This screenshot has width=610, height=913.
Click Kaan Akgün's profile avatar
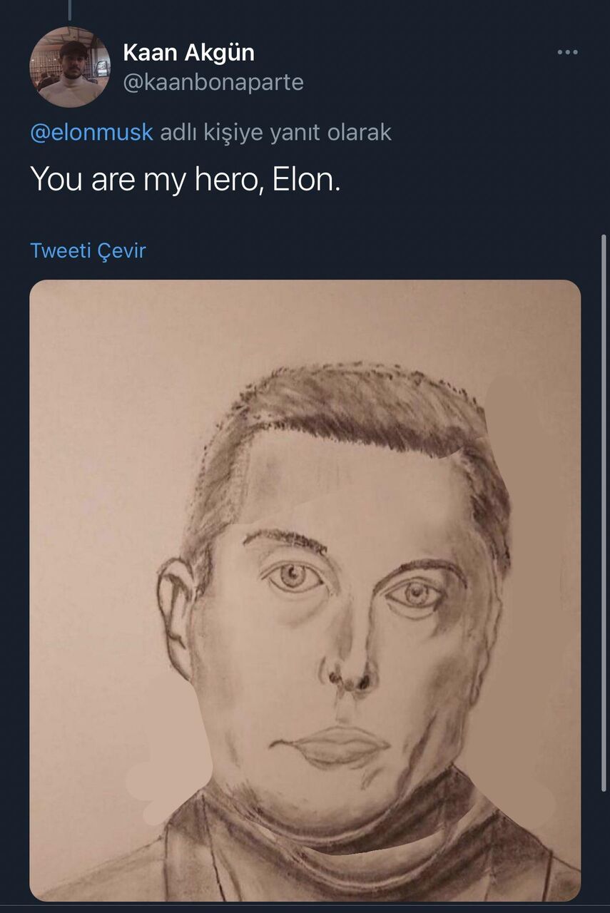pos(69,67)
